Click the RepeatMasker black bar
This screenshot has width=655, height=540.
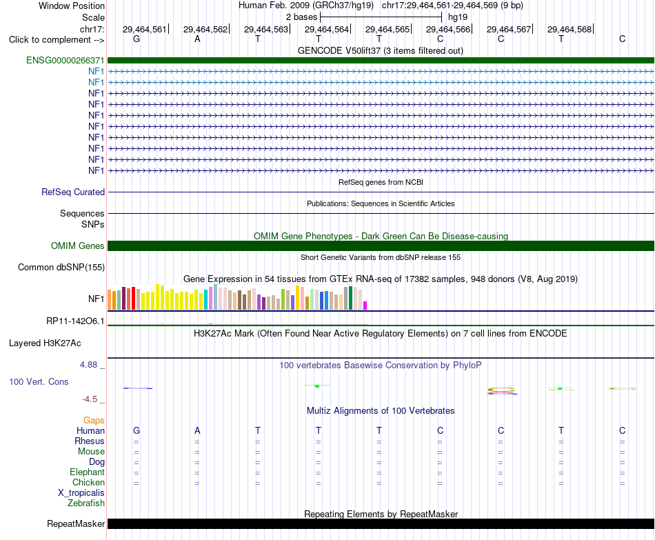point(381,523)
